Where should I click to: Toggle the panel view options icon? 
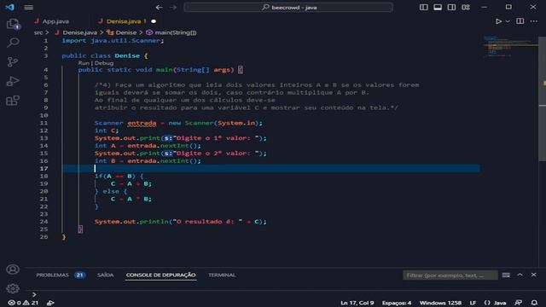point(506,275)
